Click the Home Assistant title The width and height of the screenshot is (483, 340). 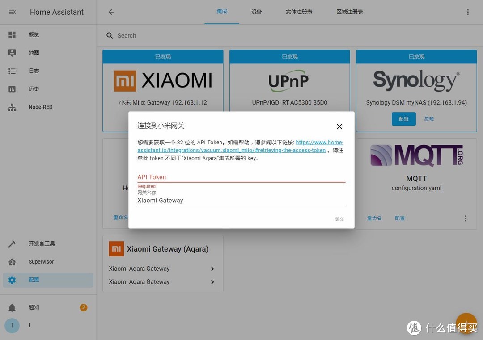pos(57,12)
